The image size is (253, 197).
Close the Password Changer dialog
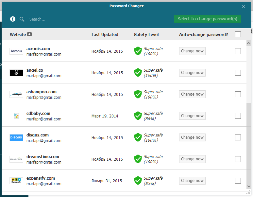pos(244,7)
